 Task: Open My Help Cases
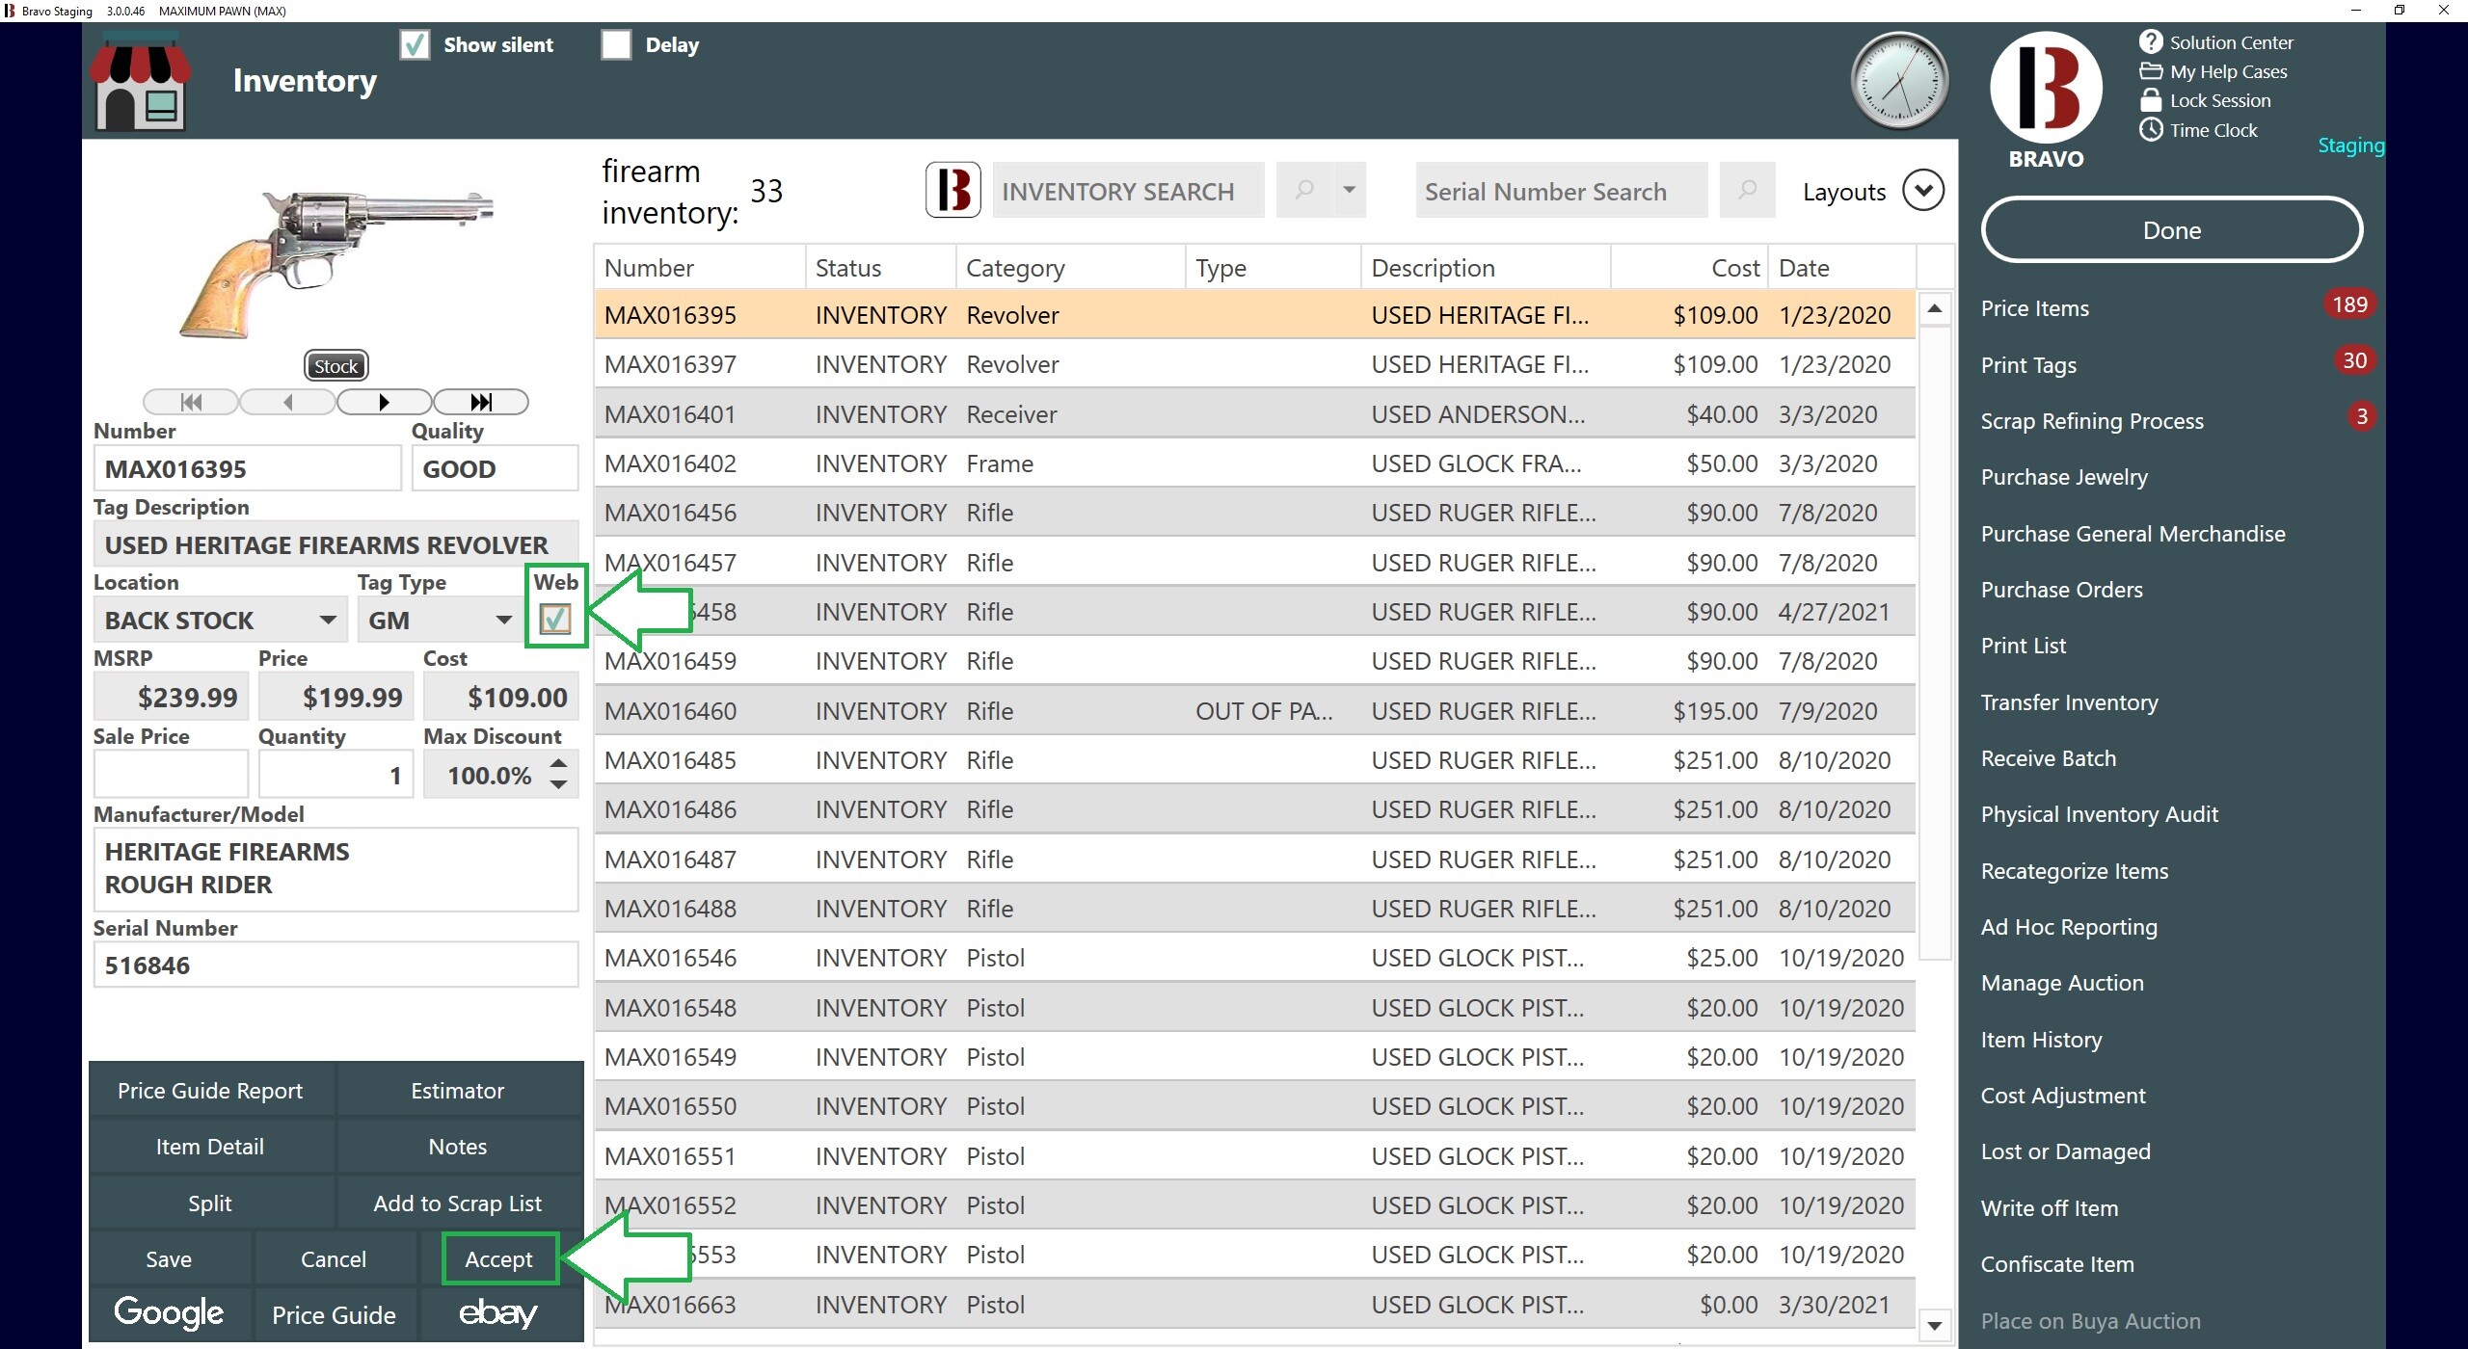coord(2213,71)
